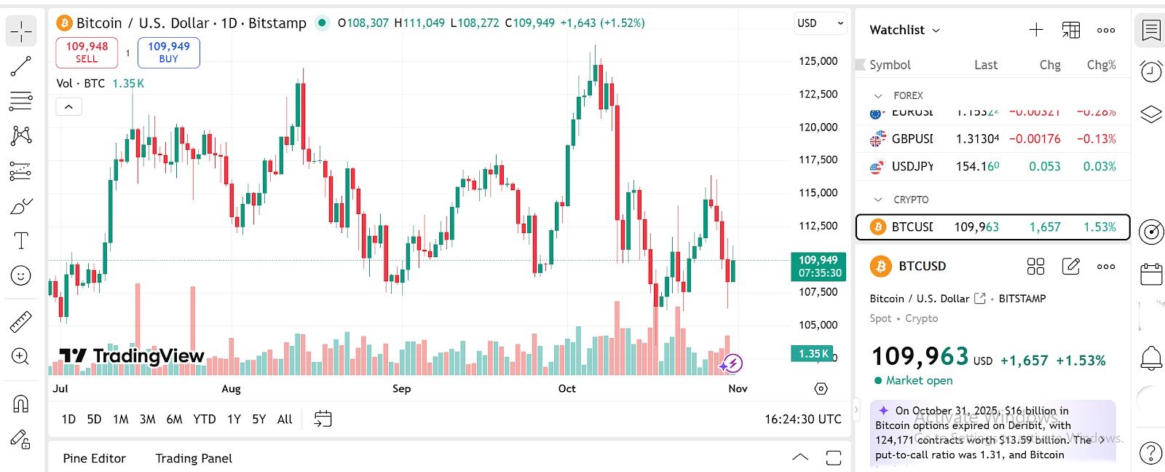This screenshot has width=1165, height=472.
Task: Select the YTD timeframe option
Action: [205, 420]
